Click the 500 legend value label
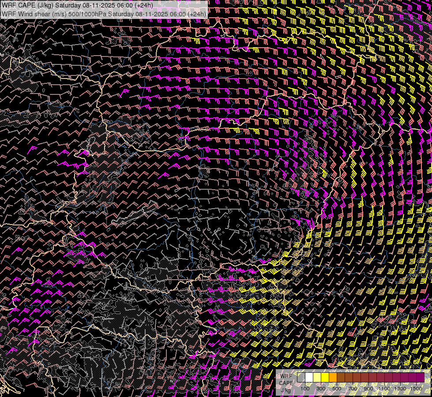The height and width of the screenshot is (397, 432). pyautogui.click(x=337, y=389)
